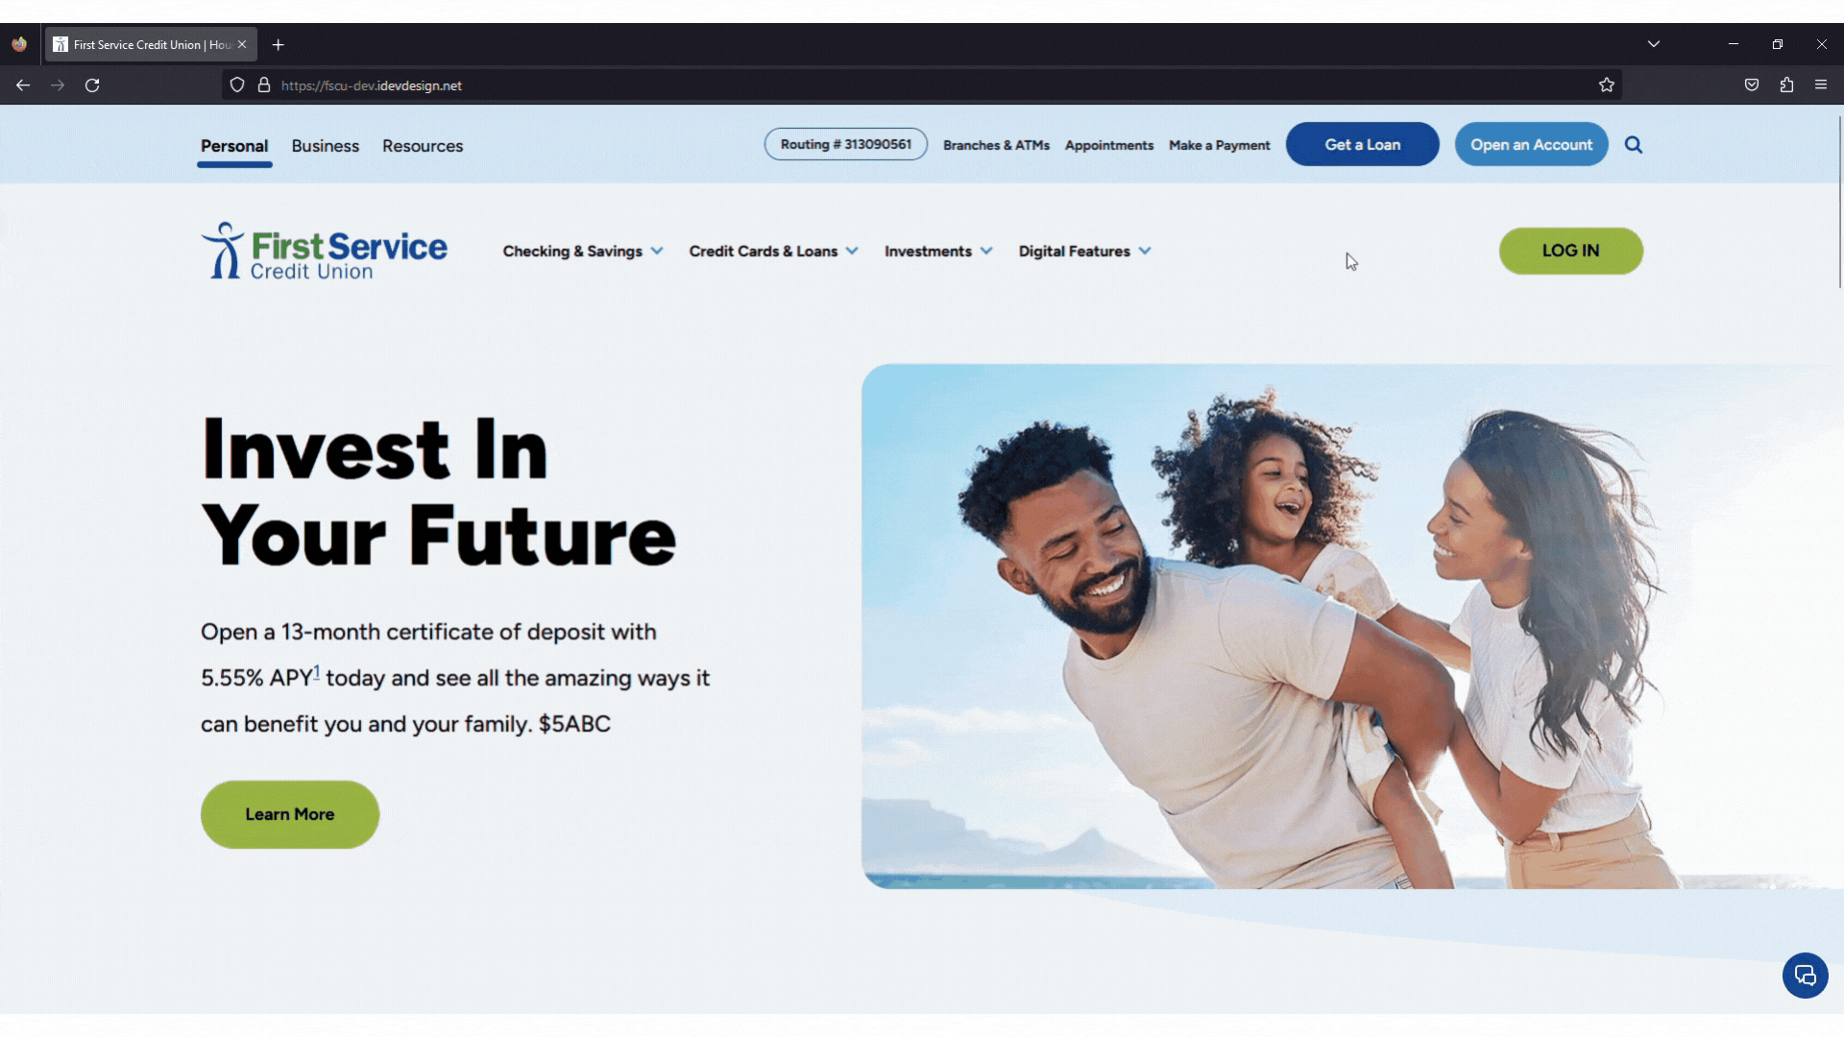Open the Branches & ATMs link

click(996, 145)
